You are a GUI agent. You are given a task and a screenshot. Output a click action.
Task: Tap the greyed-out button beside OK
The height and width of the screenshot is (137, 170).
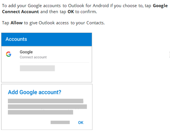pyautogui.click(x=60, y=122)
